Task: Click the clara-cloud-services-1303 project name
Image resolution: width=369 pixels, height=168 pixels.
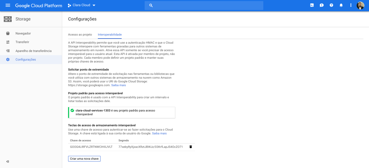Action: 93,110
